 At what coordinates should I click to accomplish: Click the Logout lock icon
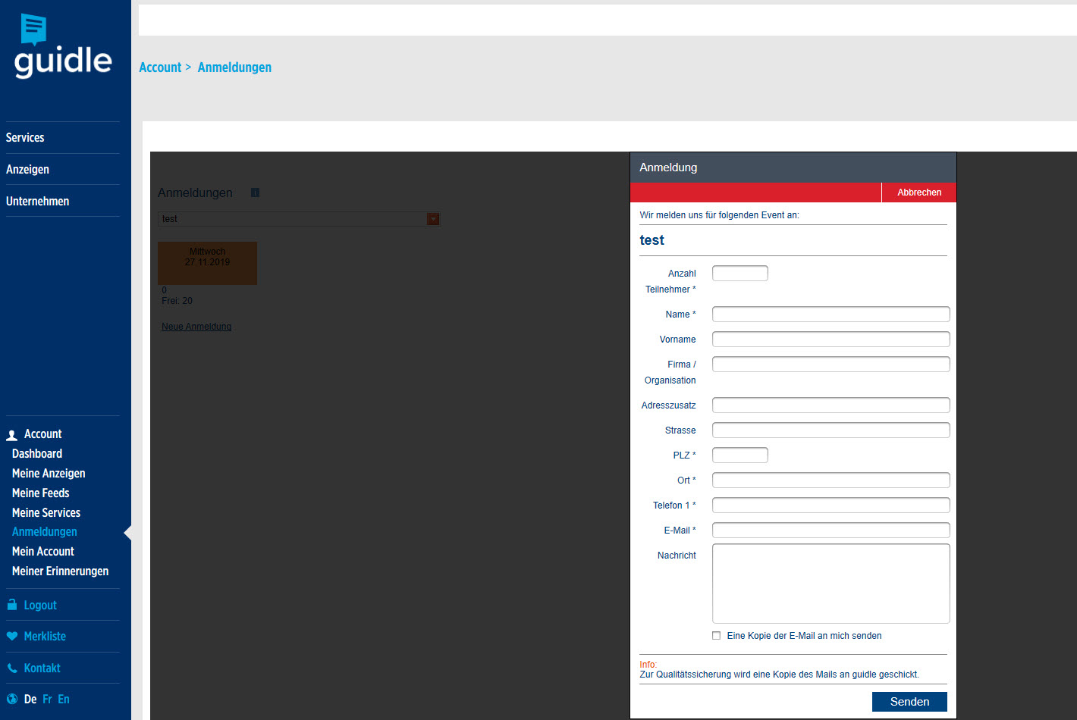click(12, 605)
